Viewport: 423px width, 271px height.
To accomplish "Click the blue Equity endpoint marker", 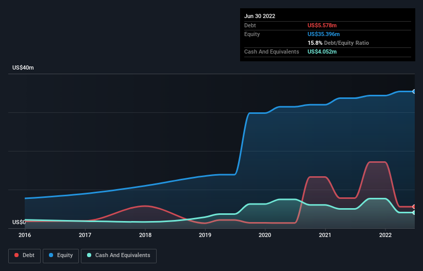I will coord(414,92).
